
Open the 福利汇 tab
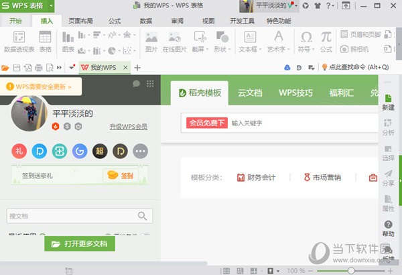(342, 93)
